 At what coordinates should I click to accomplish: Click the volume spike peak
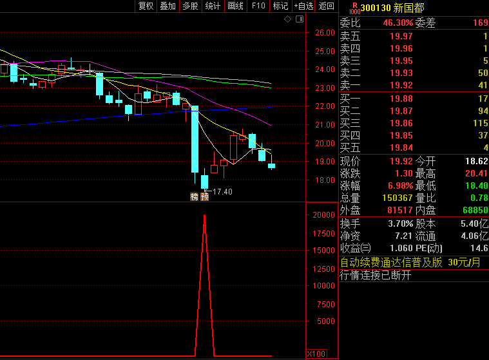coord(205,216)
